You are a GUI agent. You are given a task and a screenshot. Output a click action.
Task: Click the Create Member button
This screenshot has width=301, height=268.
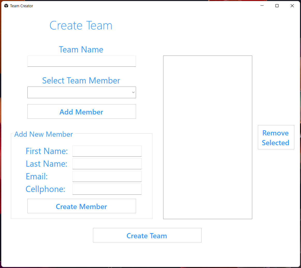[x=81, y=206]
